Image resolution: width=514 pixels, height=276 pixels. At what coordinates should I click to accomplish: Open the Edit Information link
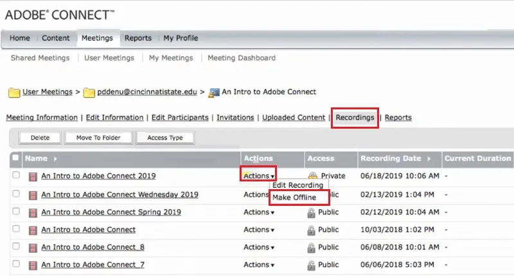coord(115,118)
